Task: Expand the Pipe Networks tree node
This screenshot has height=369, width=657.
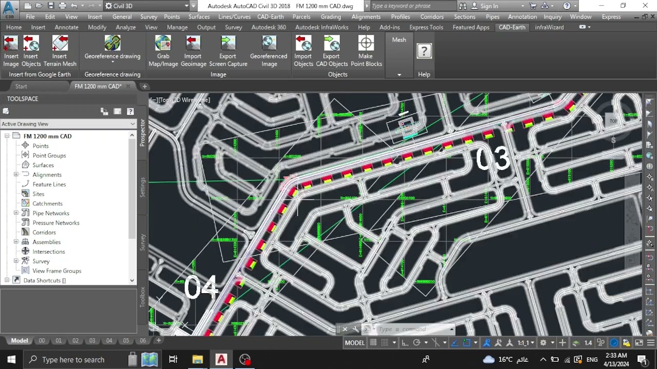Action: coord(16,213)
